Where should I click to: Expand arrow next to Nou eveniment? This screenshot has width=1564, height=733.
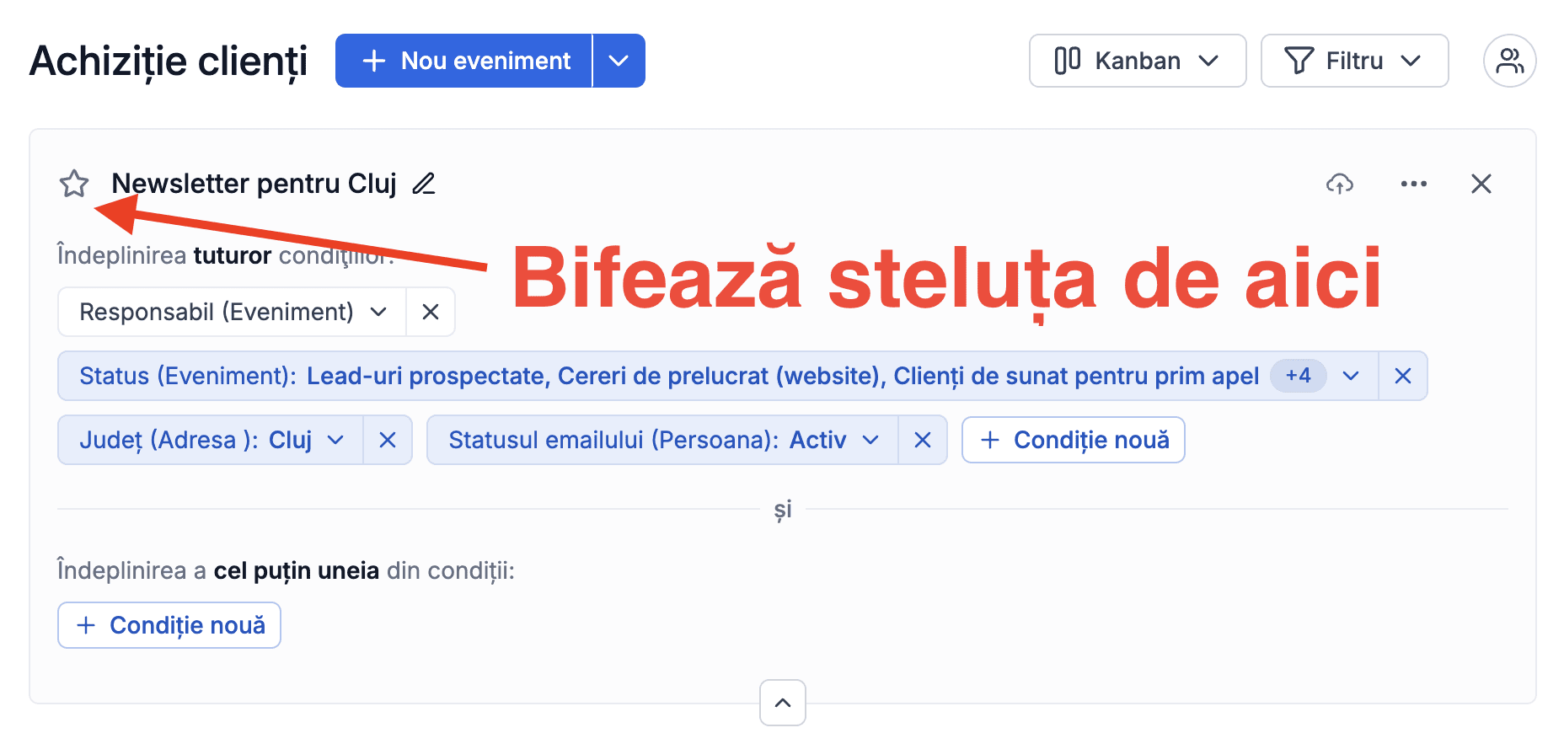(619, 61)
